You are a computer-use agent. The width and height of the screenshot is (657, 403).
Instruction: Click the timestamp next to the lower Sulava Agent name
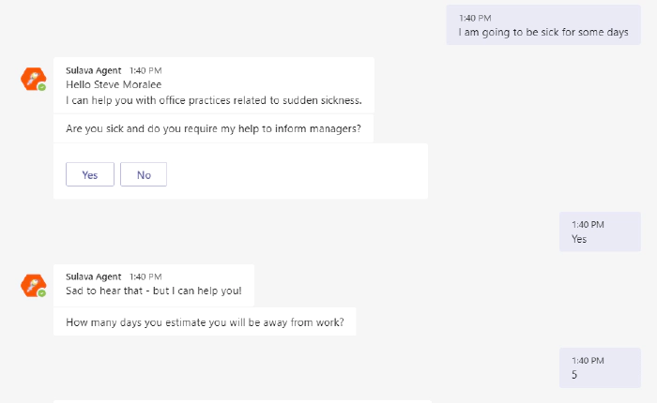click(145, 276)
